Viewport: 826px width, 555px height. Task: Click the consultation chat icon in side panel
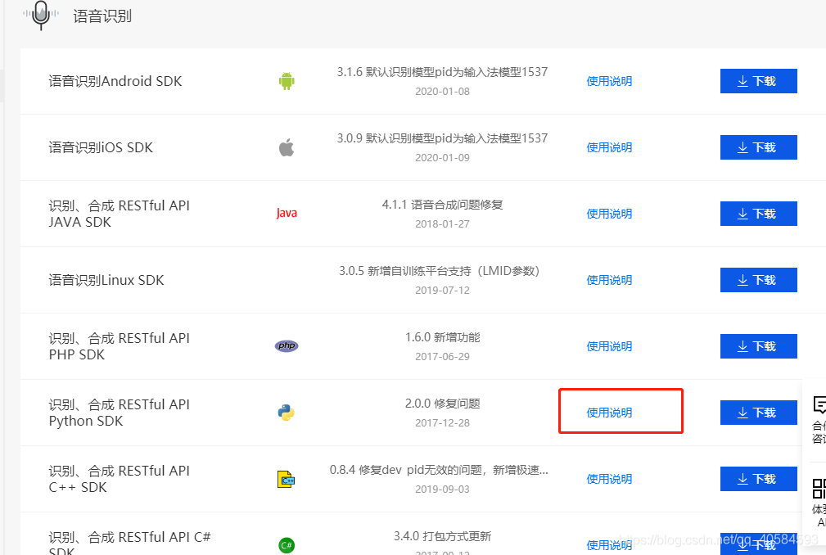tap(819, 405)
